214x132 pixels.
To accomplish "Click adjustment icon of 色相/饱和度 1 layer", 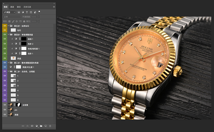I will point(16,49).
